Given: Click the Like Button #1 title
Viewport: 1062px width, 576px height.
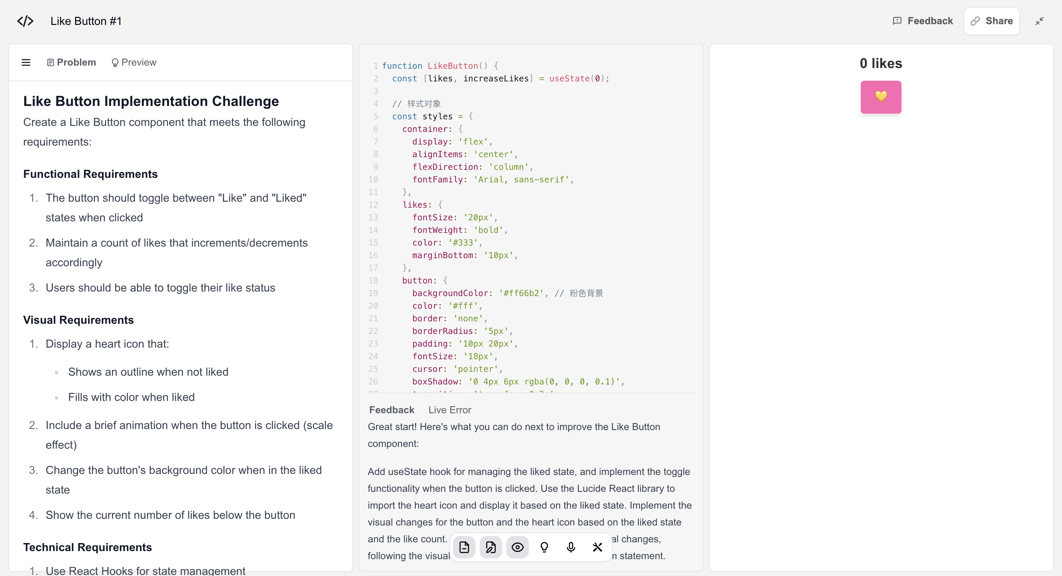Looking at the screenshot, I should 86,21.
